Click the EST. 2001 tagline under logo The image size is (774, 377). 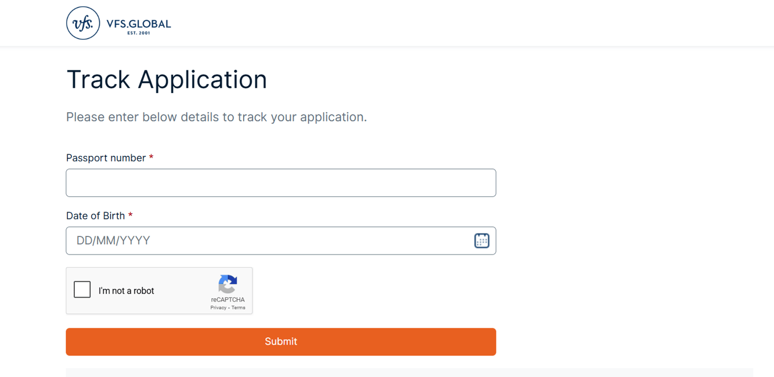click(139, 33)
